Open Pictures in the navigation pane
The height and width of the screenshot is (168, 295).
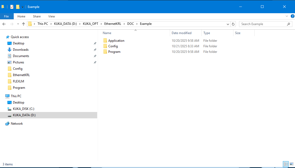pos(18,62)
